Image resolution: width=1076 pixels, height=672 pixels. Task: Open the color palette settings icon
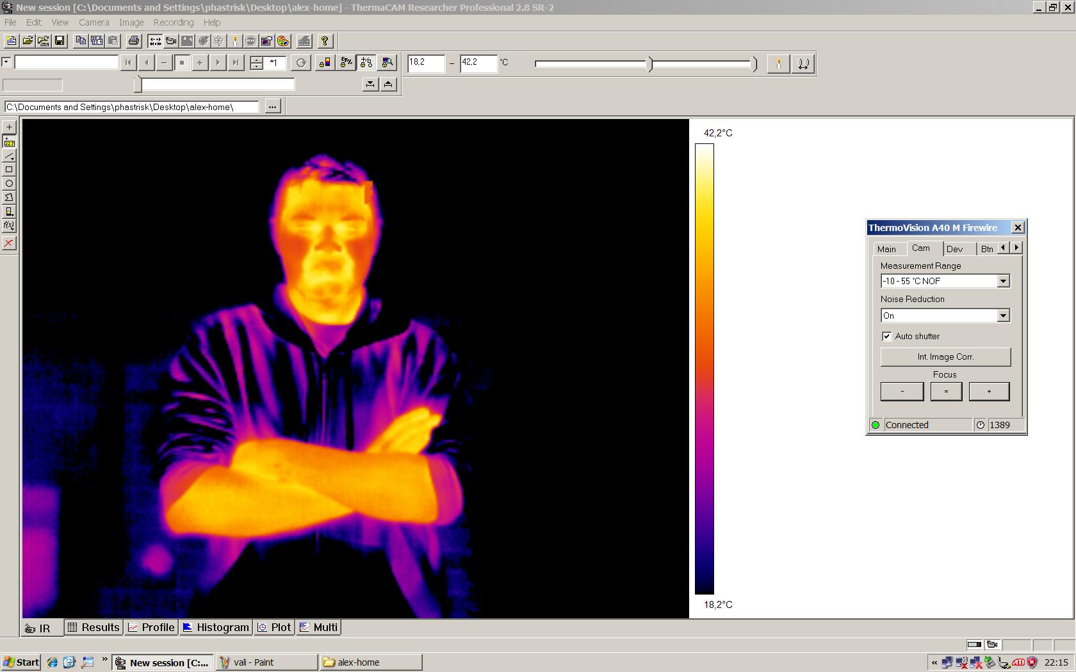point(283,41)
